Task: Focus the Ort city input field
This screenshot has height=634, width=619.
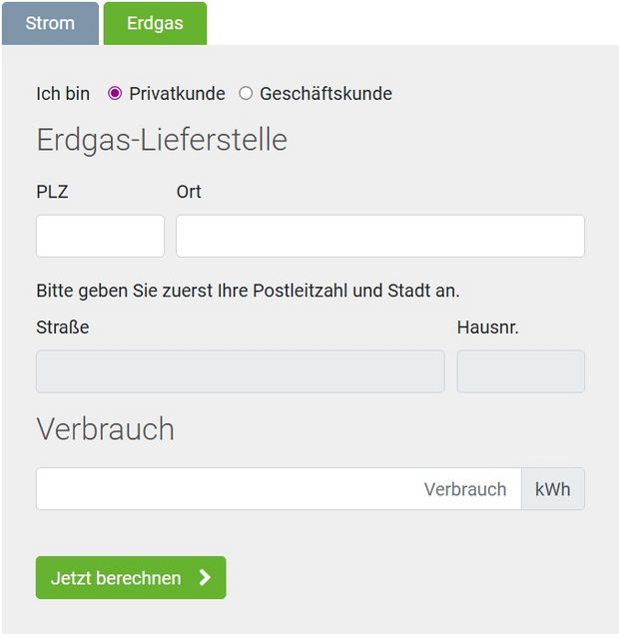Action: (x=379, y=236)
